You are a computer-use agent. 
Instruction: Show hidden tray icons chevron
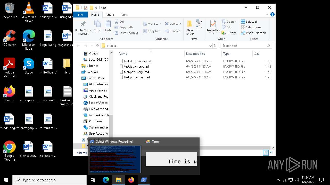278,180
